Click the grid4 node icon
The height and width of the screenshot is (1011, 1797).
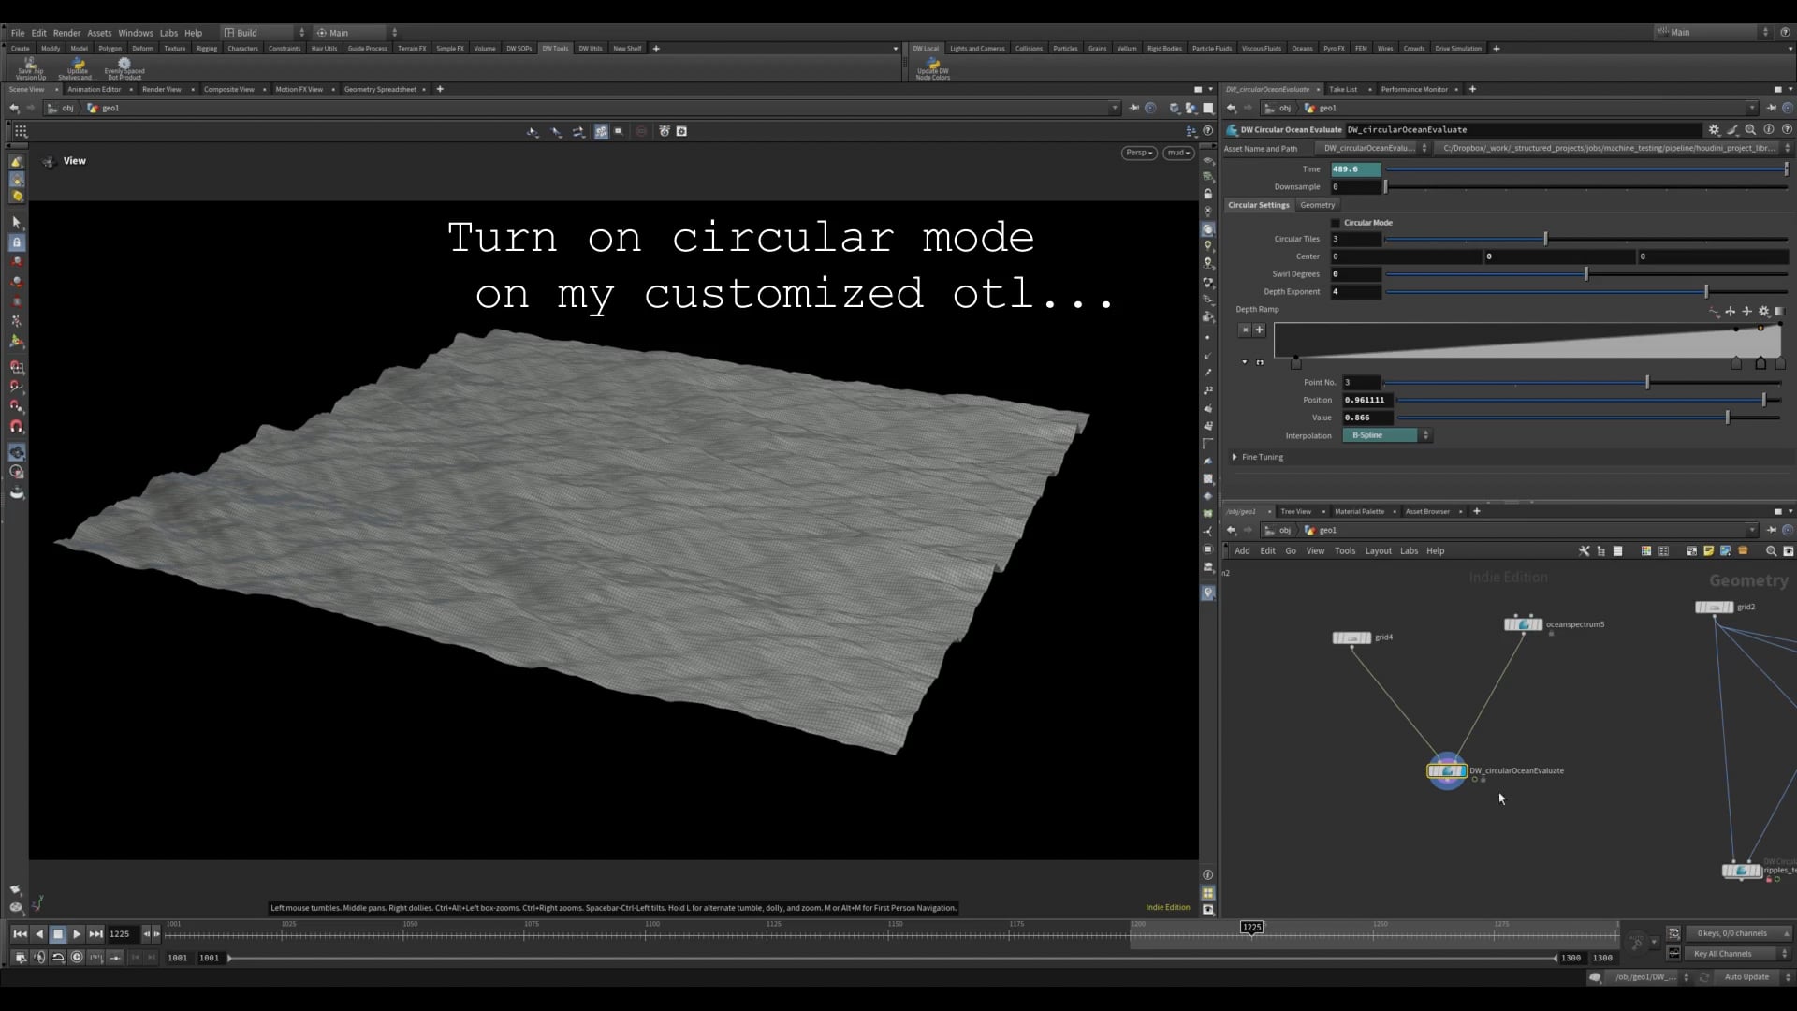(1351, 637)
